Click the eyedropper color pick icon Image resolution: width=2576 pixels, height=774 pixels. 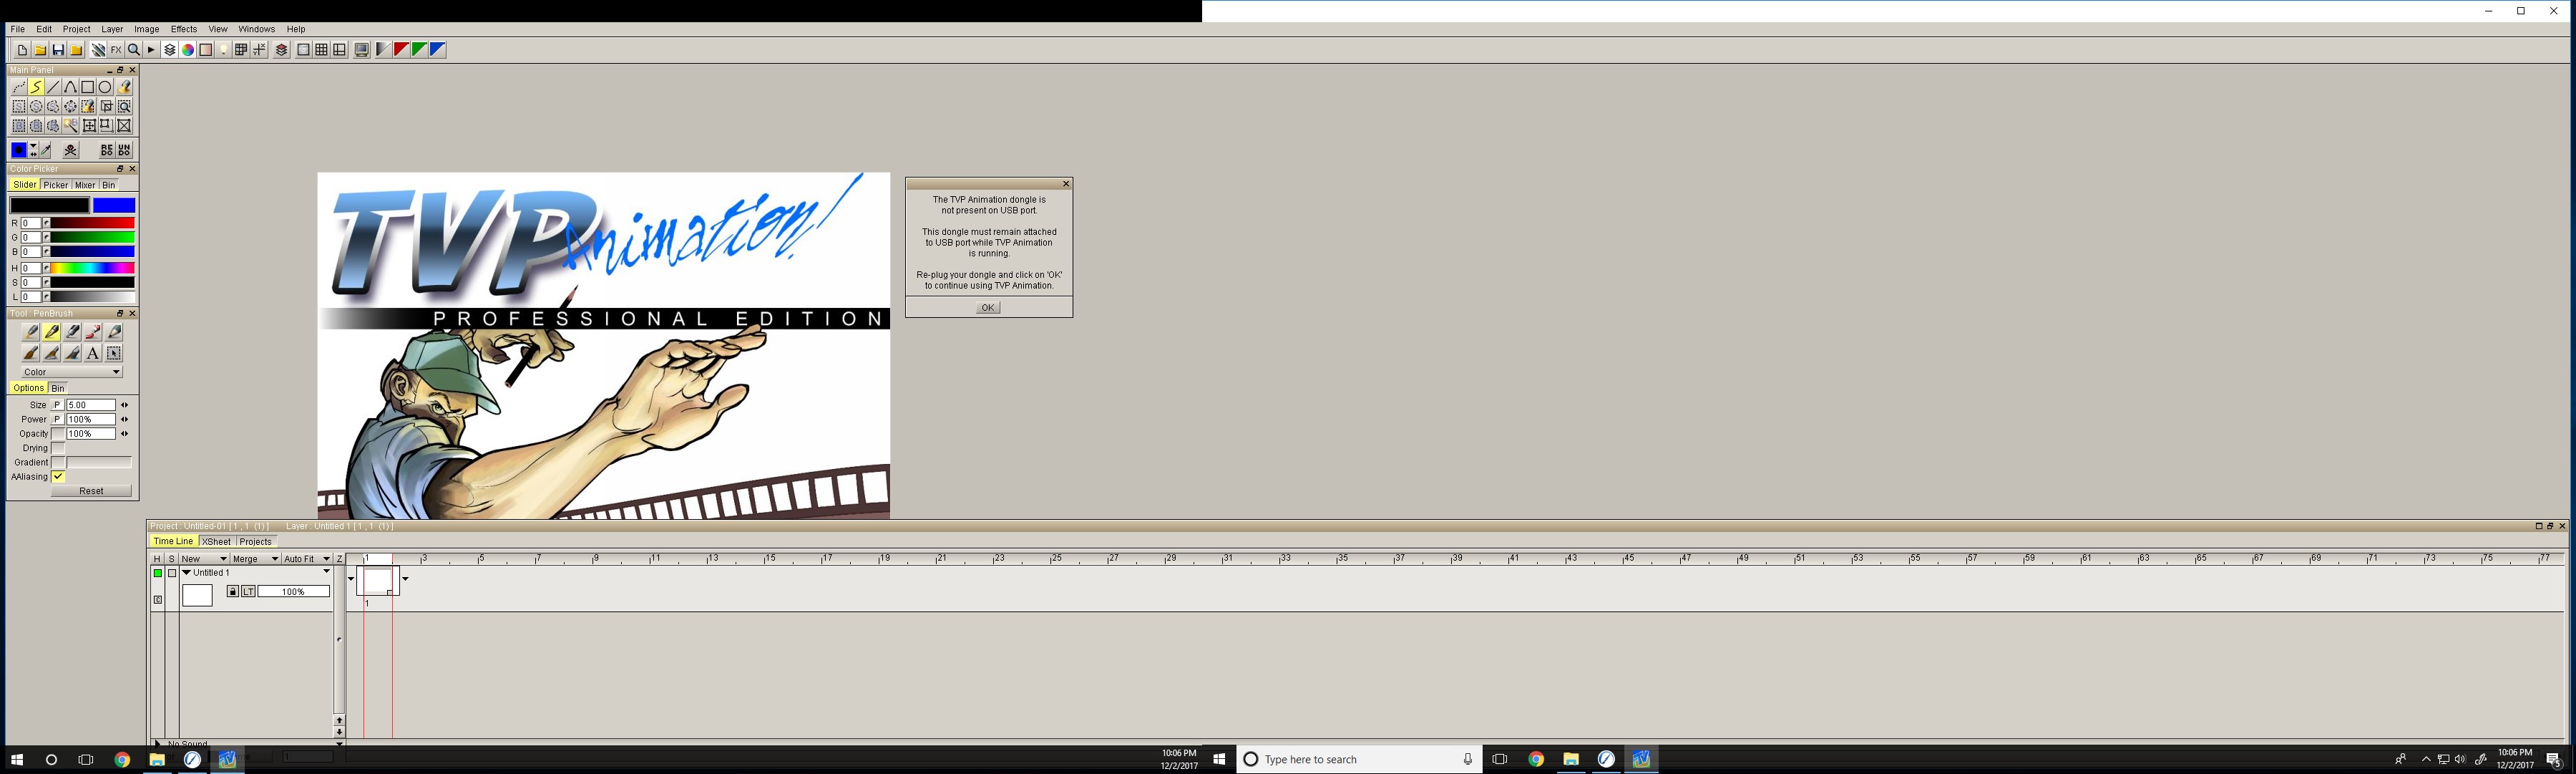(45, 150)
